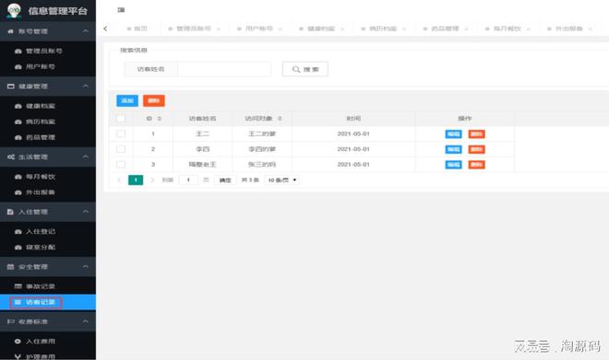Click the blue edit button in ID 3 row
Image resolution: width=609 pixels, height=360 pixels.
point(453,165)
